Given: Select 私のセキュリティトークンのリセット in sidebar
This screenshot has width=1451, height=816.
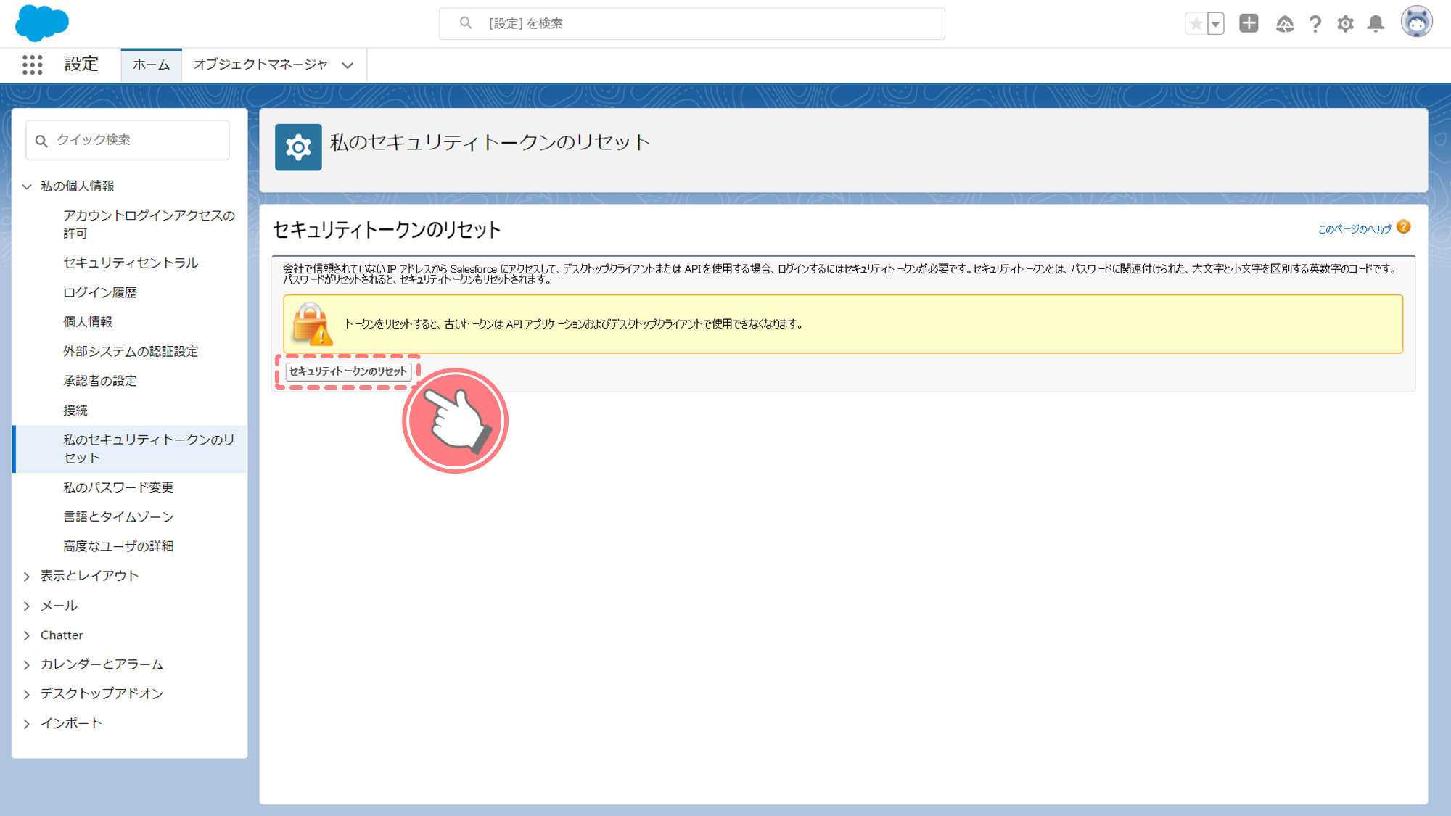Looking at the screenshot, I should pyautogui.click(x=130, y=449).
